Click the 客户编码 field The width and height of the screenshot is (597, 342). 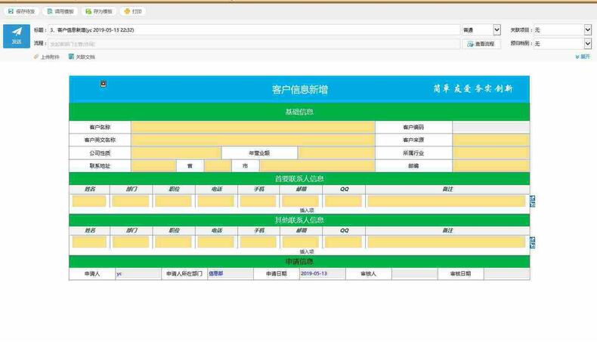click(x=490, y=127)
